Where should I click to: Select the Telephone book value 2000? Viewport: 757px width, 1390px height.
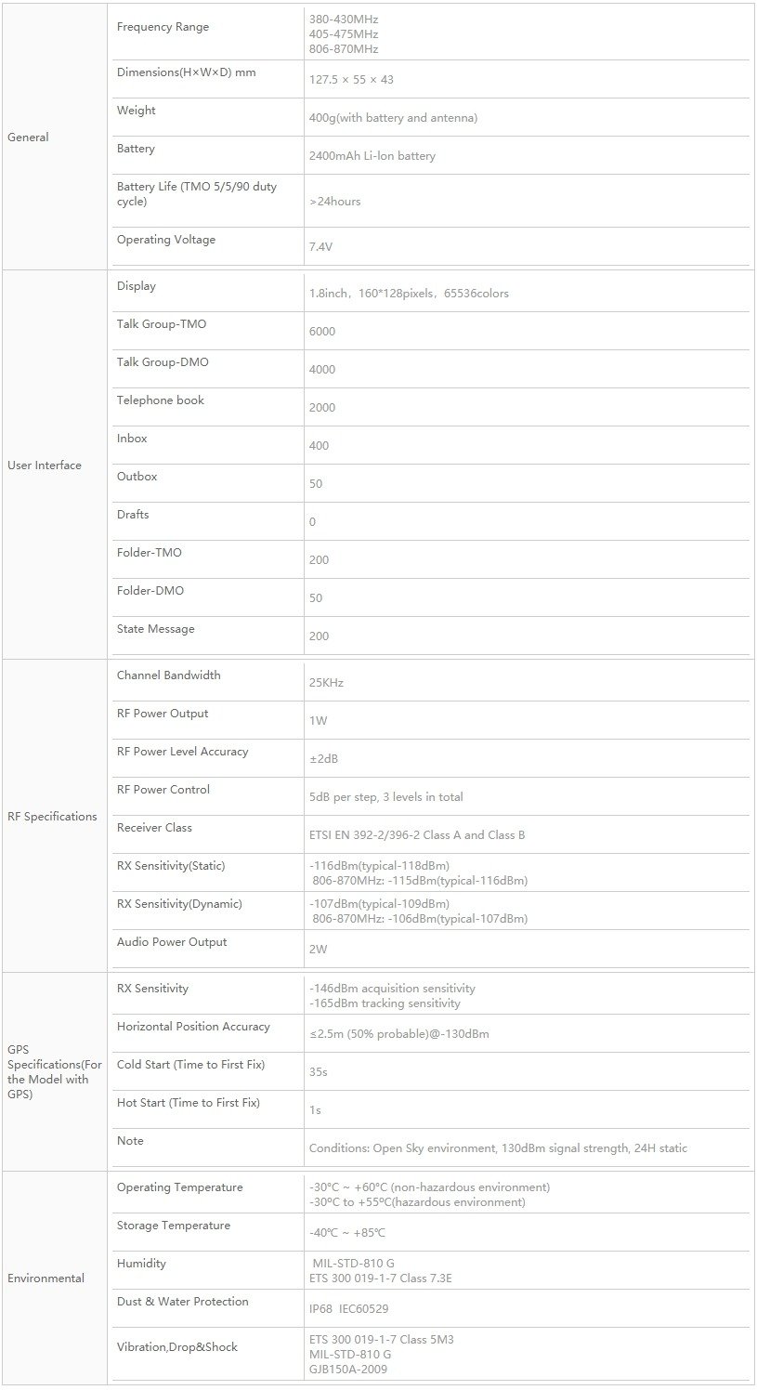point(322,407)
